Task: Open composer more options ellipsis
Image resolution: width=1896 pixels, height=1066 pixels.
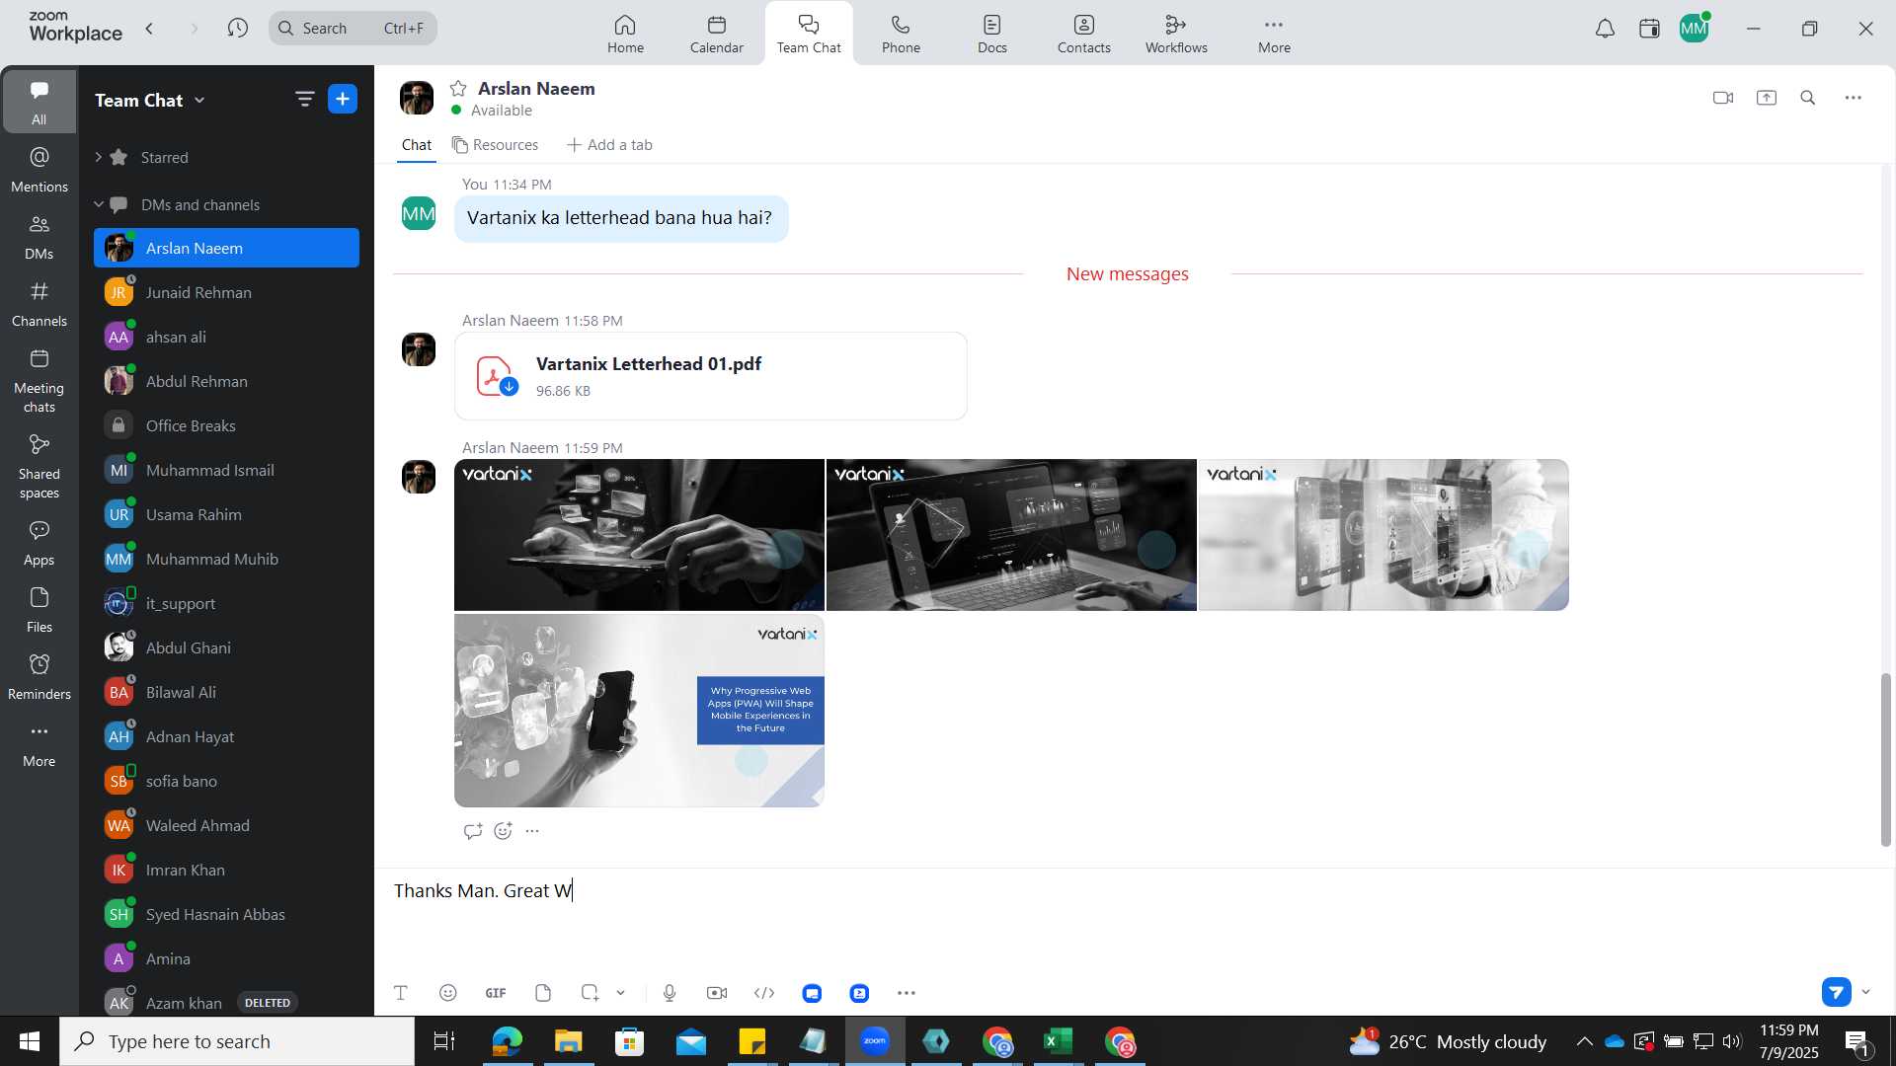Action: (x=907, y=993)
